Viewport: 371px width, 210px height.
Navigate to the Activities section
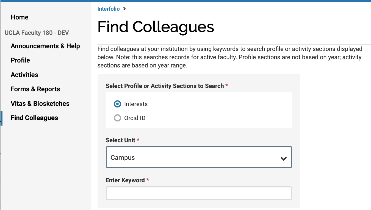[x=24, y=75]
